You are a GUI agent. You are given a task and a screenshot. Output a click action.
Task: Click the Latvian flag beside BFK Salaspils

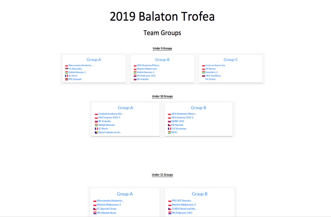tap(66, 79)
